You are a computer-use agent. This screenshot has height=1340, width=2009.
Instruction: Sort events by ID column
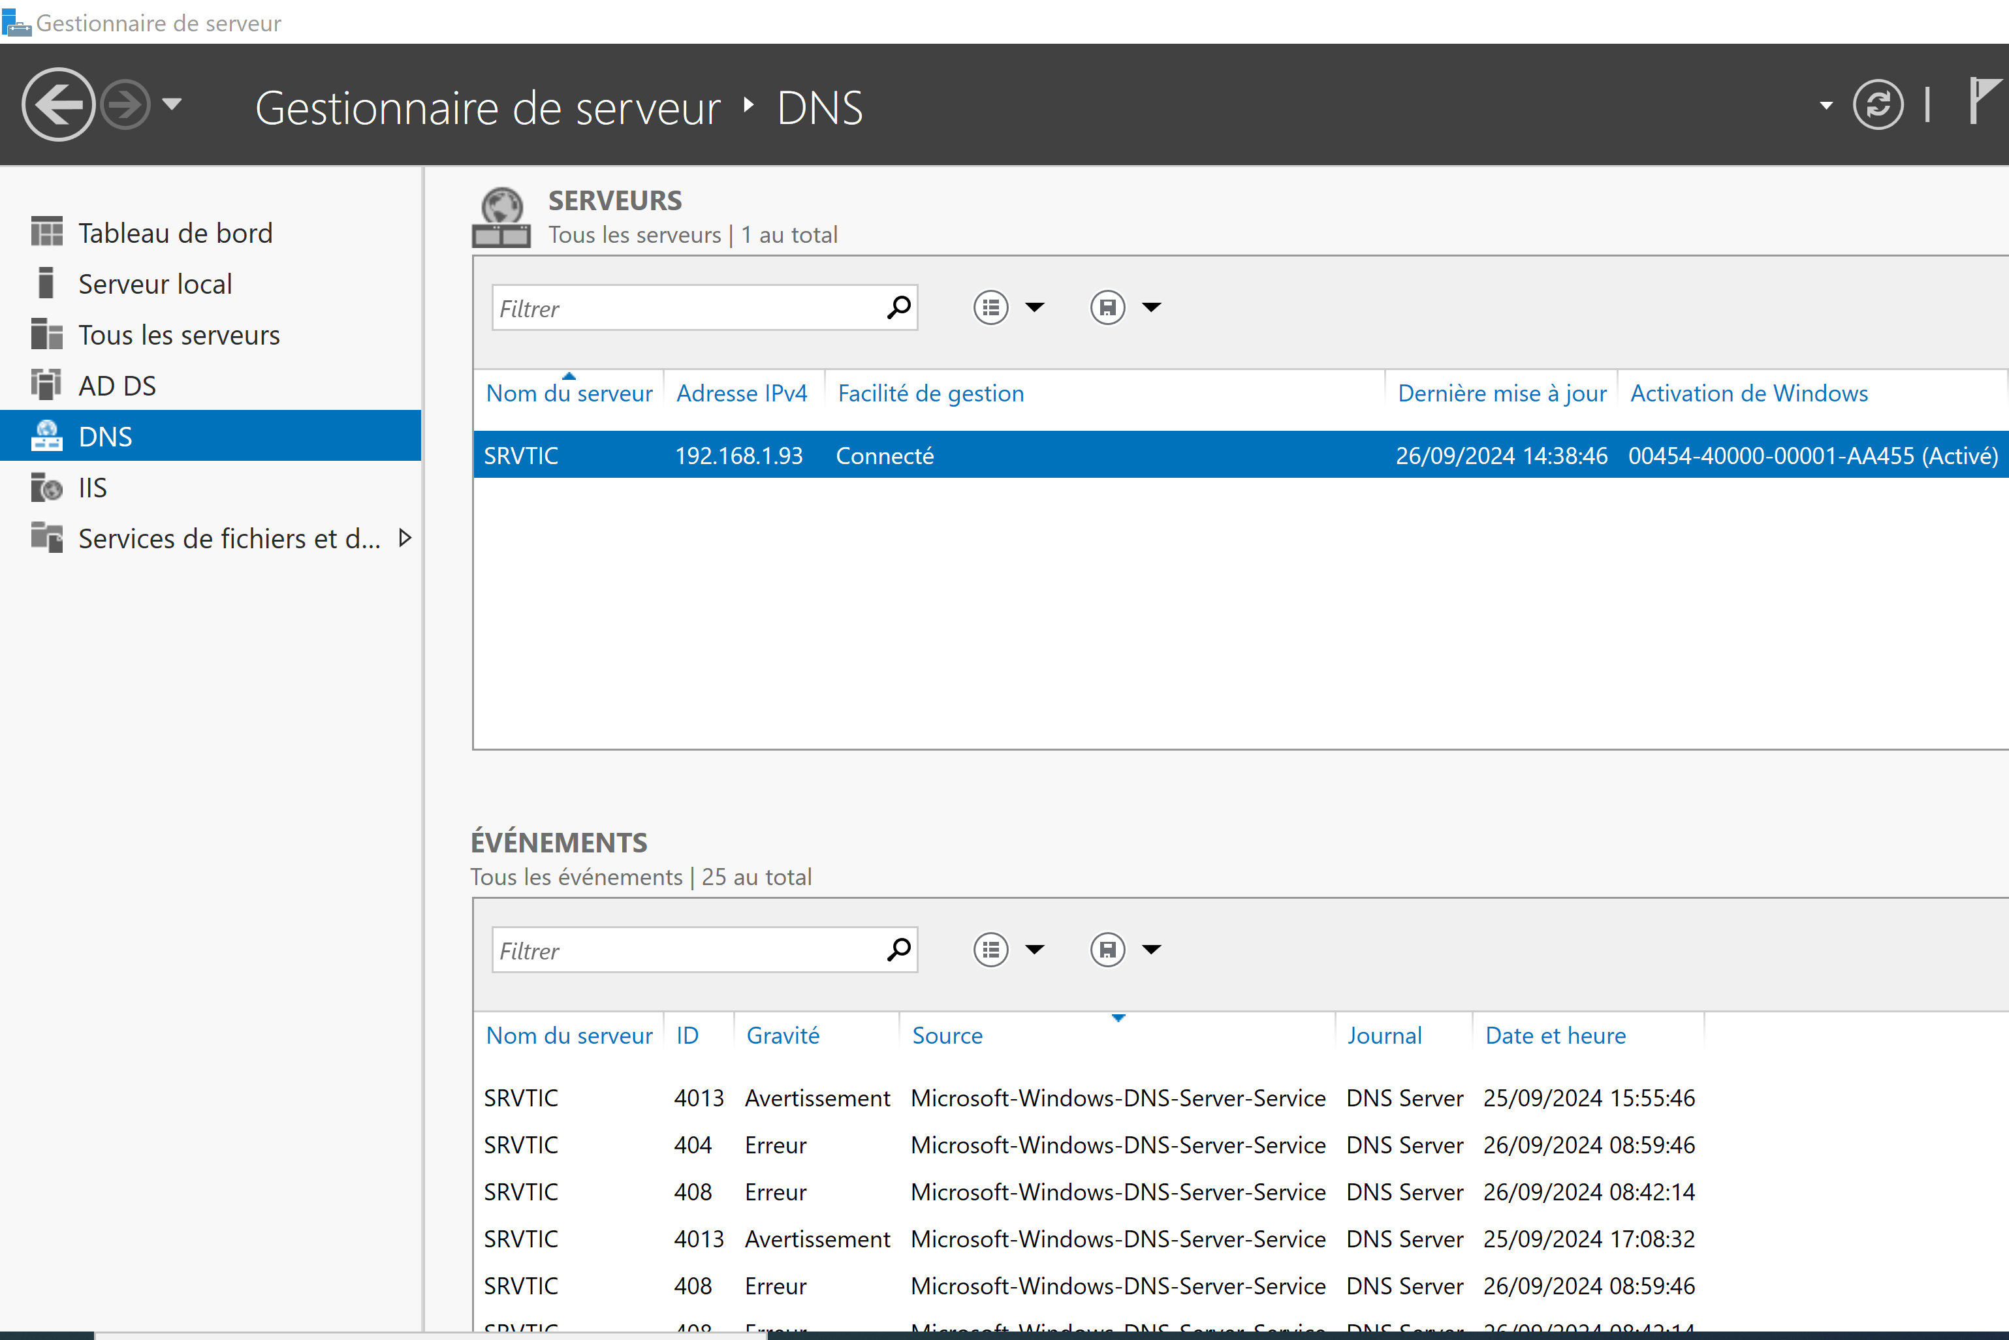pos(688,1035)
